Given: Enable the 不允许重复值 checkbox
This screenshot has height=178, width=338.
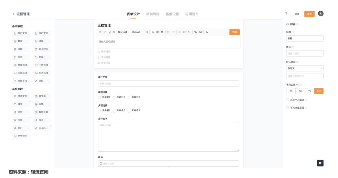Looking at the screenshot, I should click(x=287, y=107).
